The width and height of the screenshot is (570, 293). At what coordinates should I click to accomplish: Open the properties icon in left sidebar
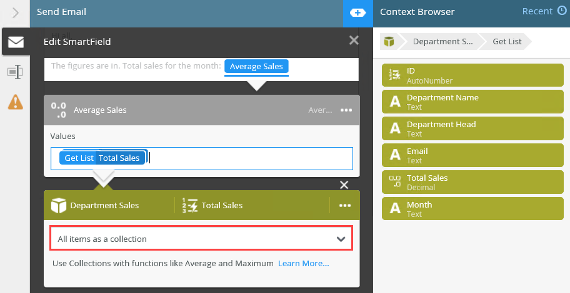coord(16,72)
